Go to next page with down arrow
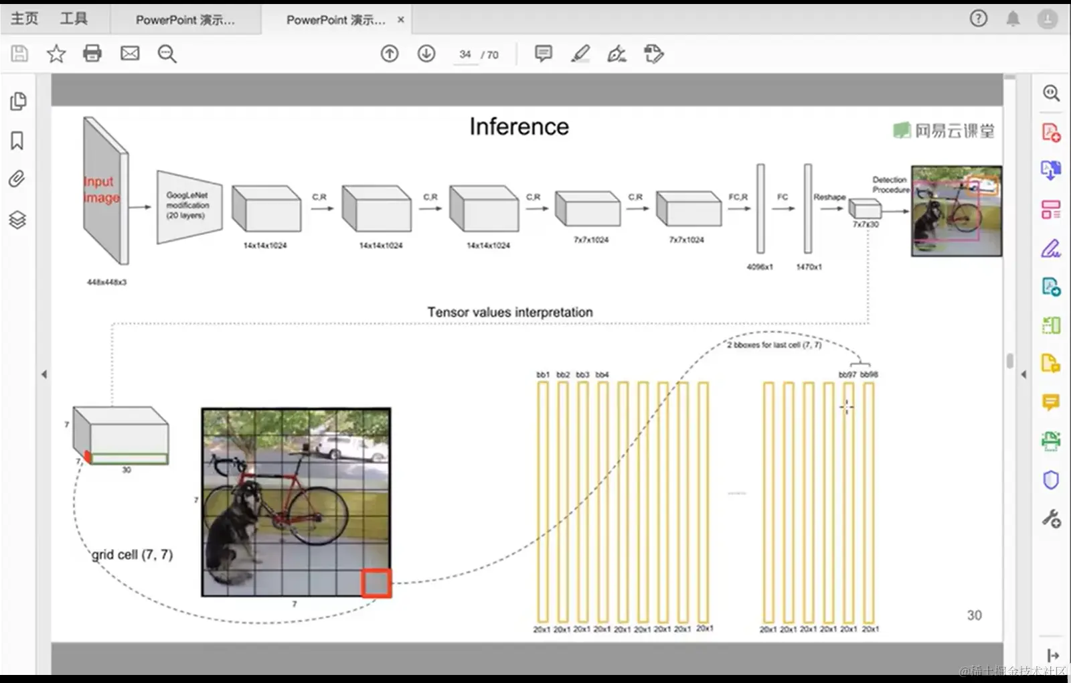 tap(426, 54)
